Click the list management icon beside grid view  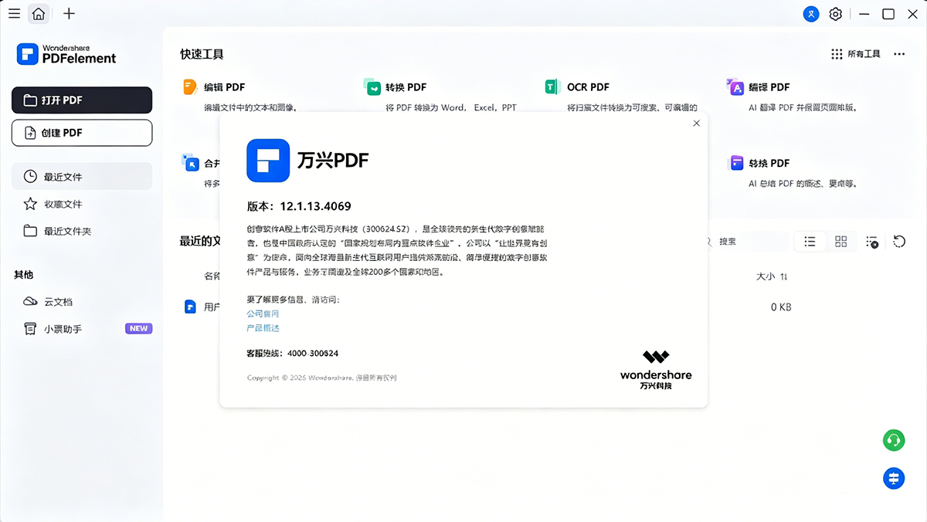pos(871,242)
